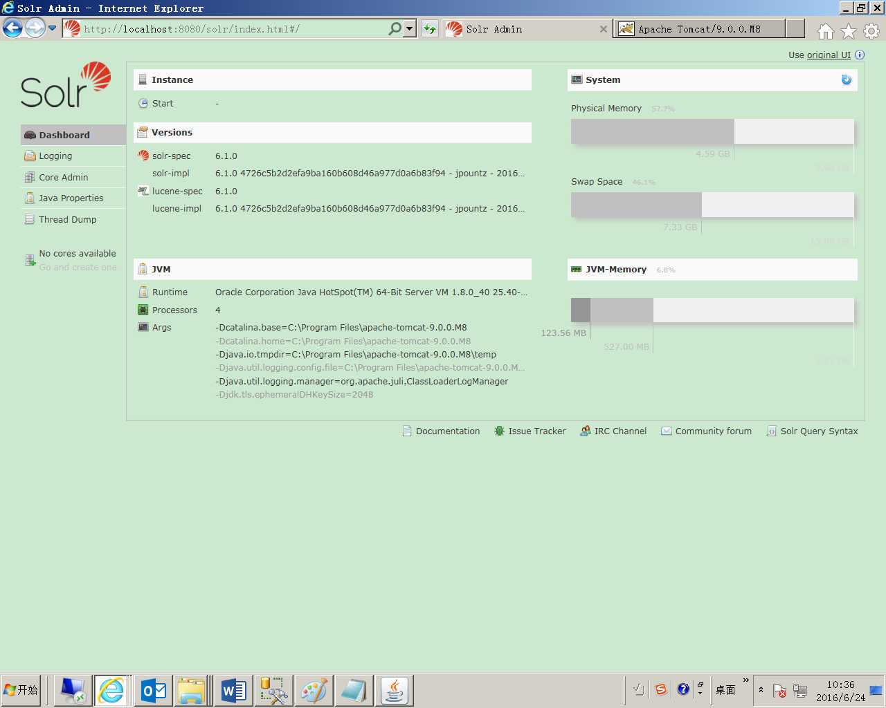Image resolution: width=886 pixels, height=708 pixels.
Task: Click the info icon beside original UI
Action: coord(860,55)
